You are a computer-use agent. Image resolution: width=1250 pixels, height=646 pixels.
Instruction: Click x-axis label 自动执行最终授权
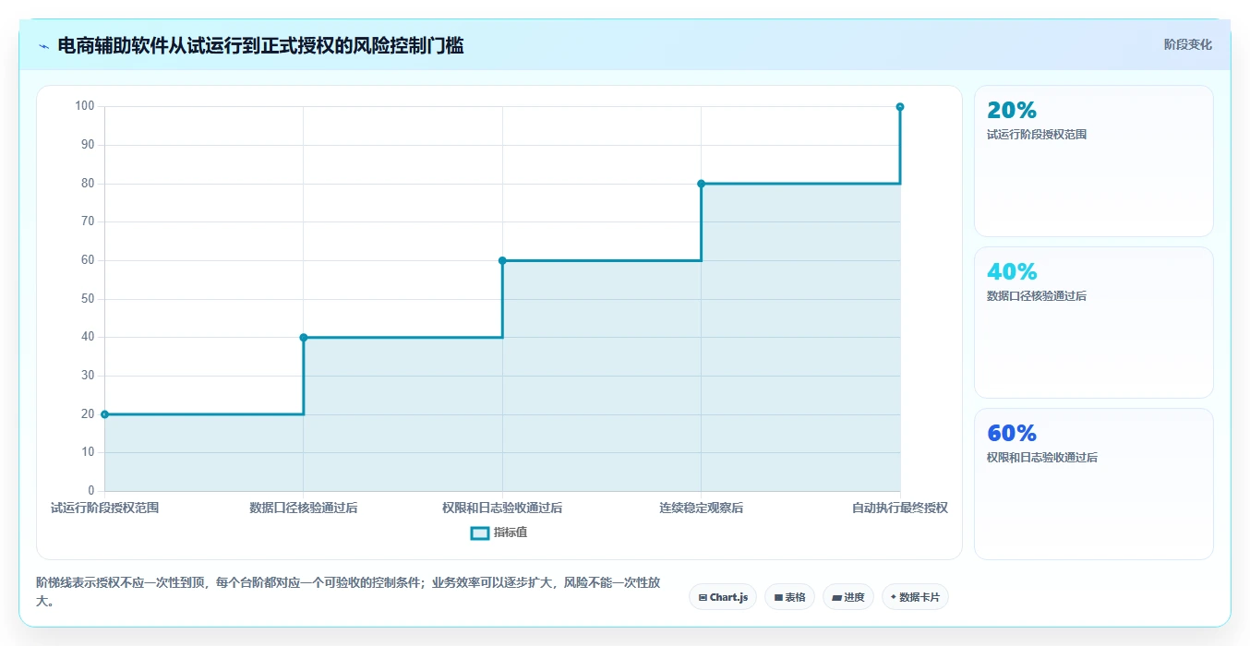900,508
